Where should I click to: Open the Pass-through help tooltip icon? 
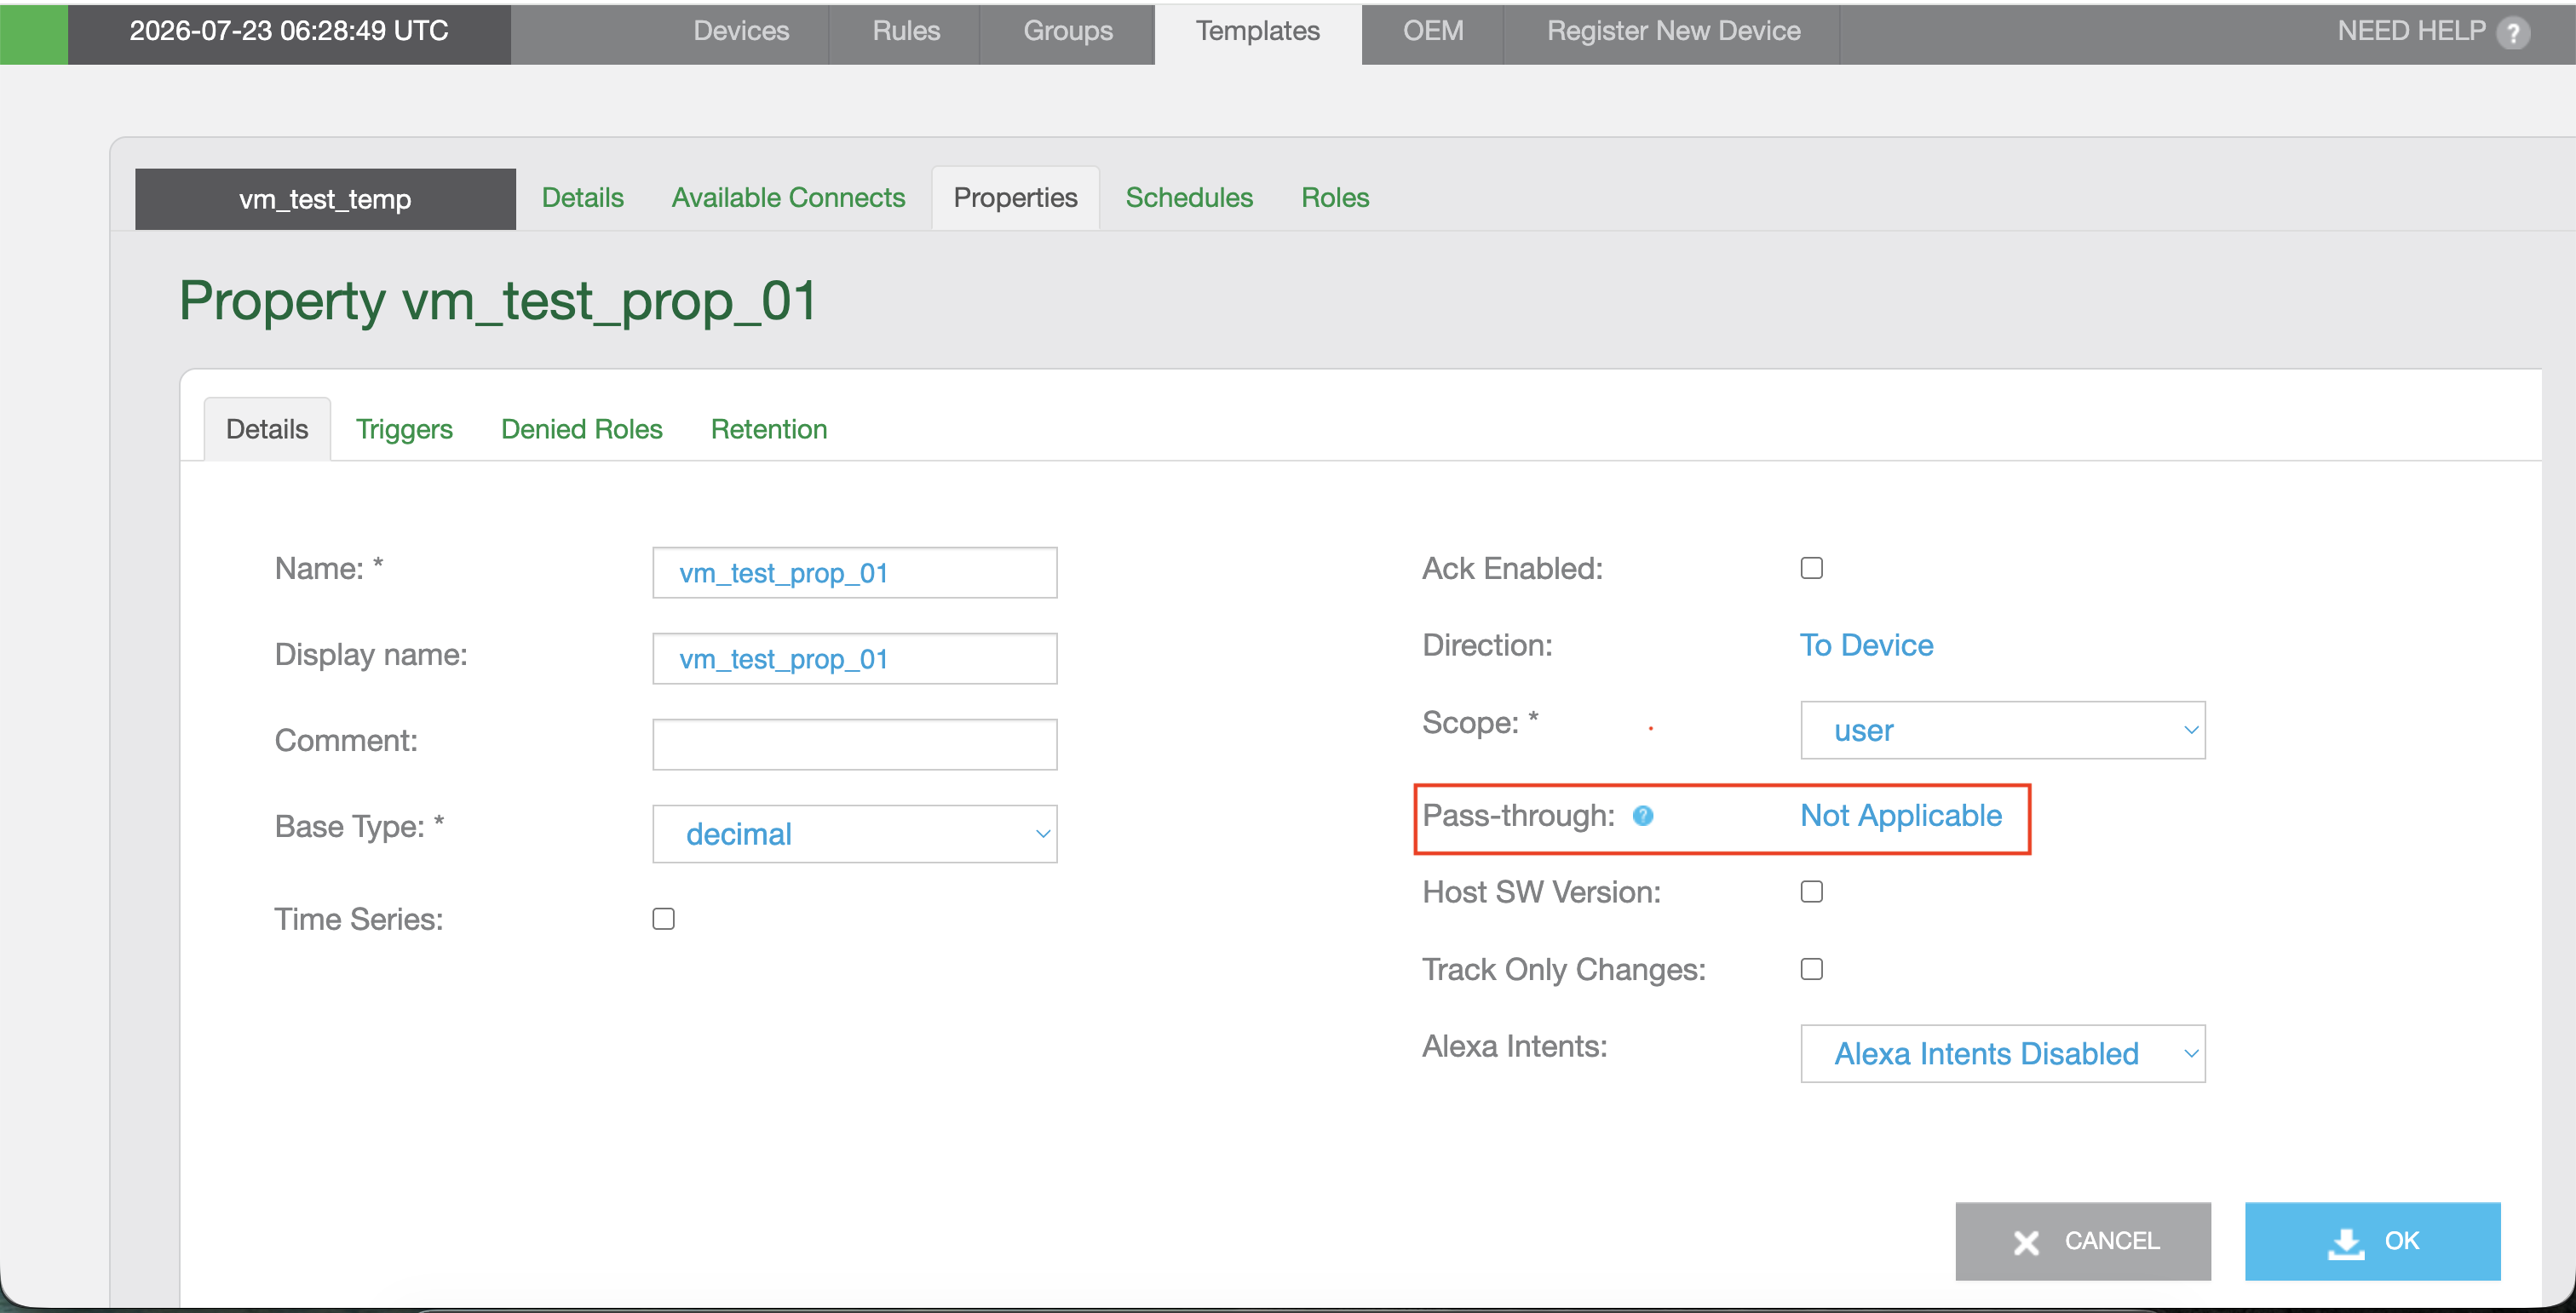tap(1643, 817)
